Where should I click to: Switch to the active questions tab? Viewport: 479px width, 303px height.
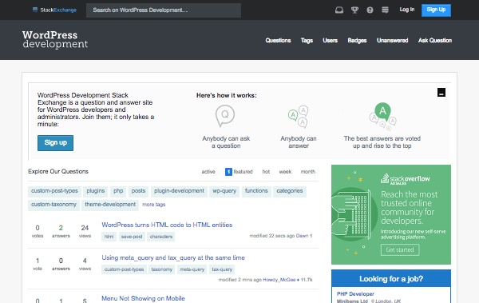tap(208, 172)
